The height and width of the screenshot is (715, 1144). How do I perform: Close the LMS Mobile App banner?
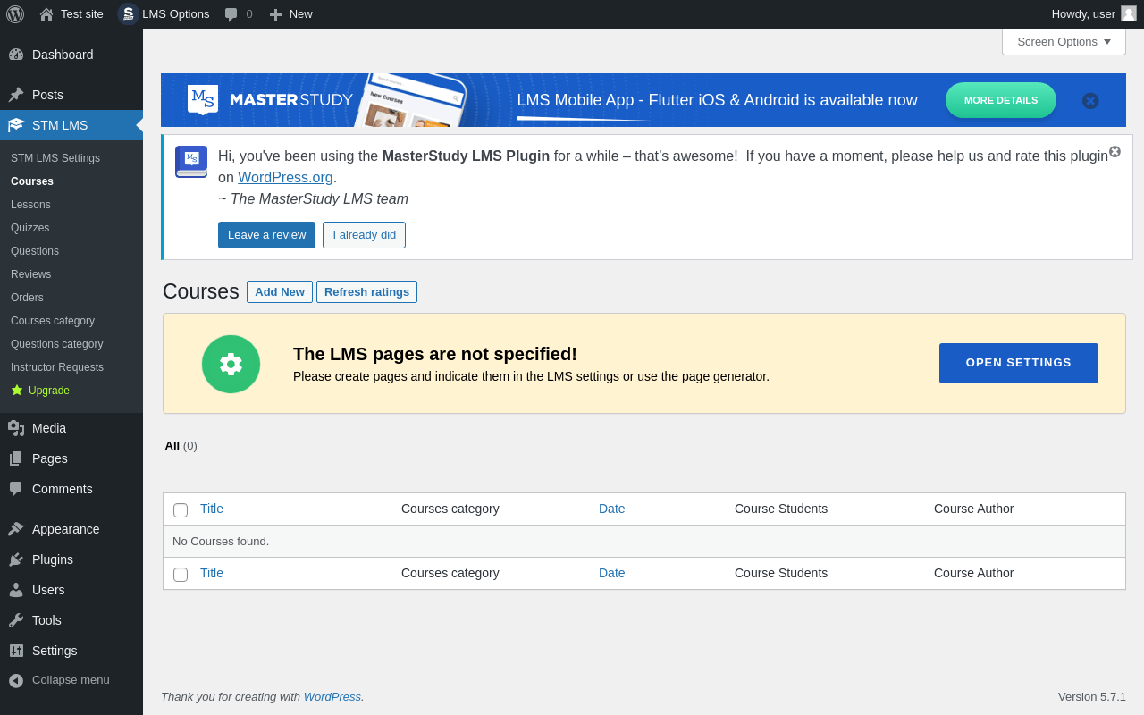1090,101
